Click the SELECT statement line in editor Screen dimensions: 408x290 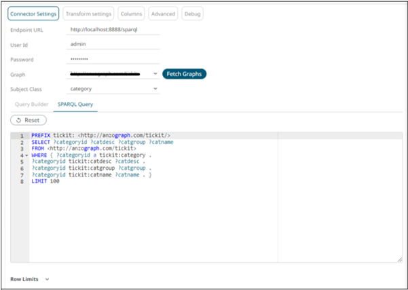pos(102,141)
